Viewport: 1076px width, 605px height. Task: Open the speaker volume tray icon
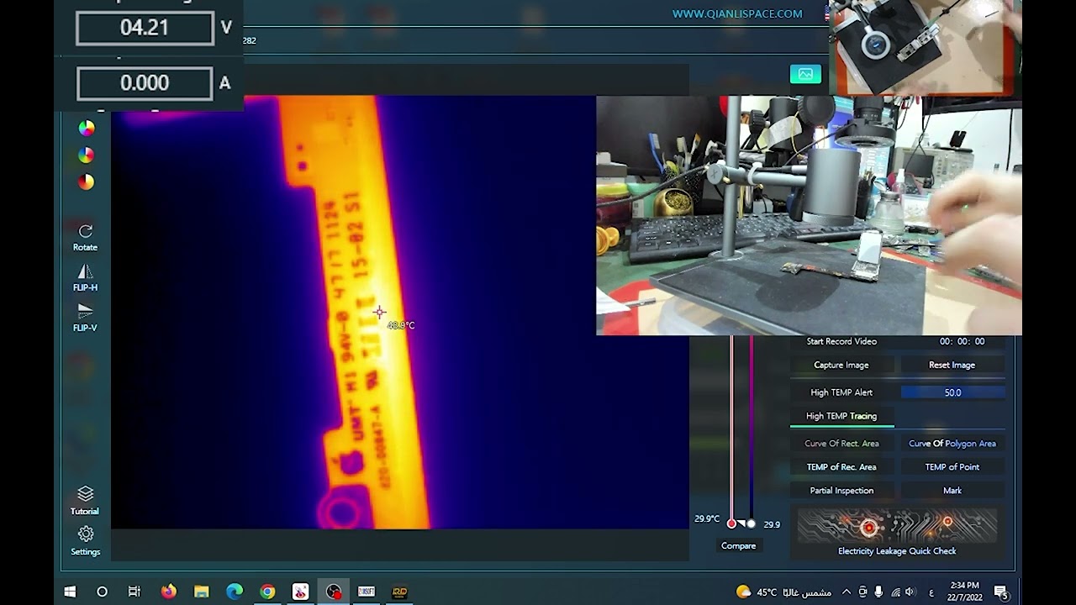point(910,592)
